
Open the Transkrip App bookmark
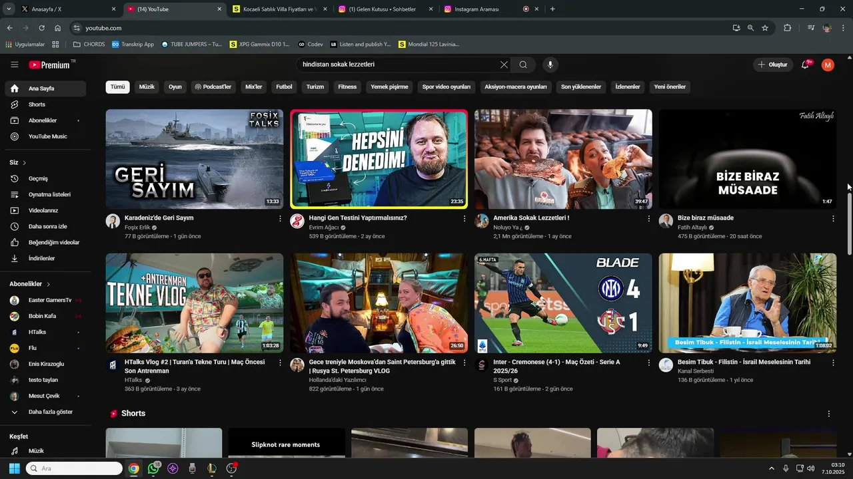[x=133, y=45]
